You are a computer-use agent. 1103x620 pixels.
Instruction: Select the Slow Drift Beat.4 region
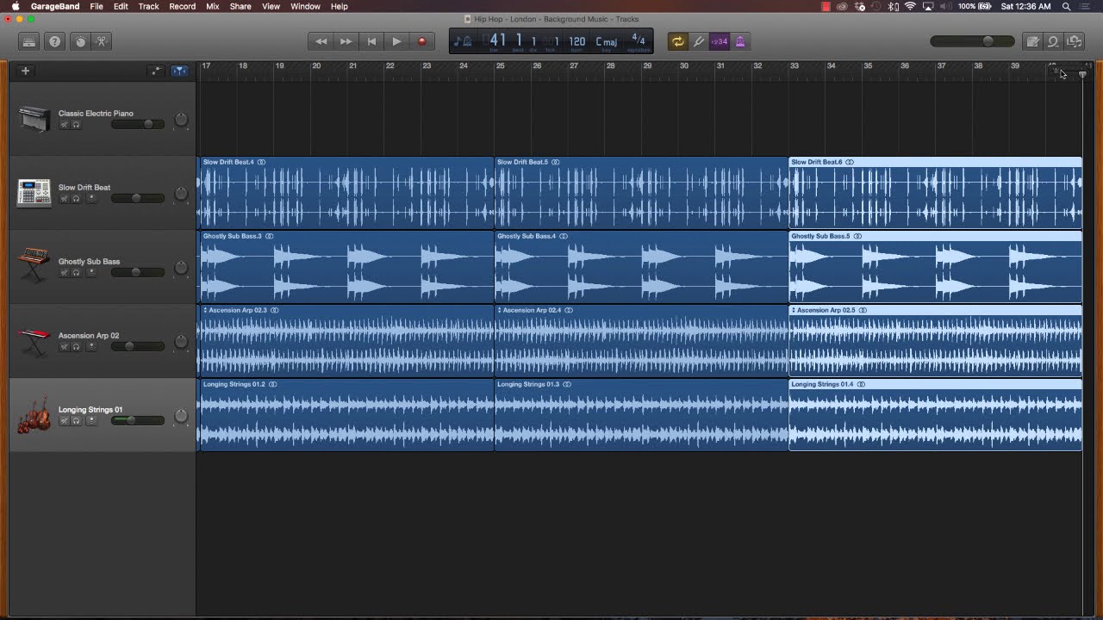(x=346, y=193)
